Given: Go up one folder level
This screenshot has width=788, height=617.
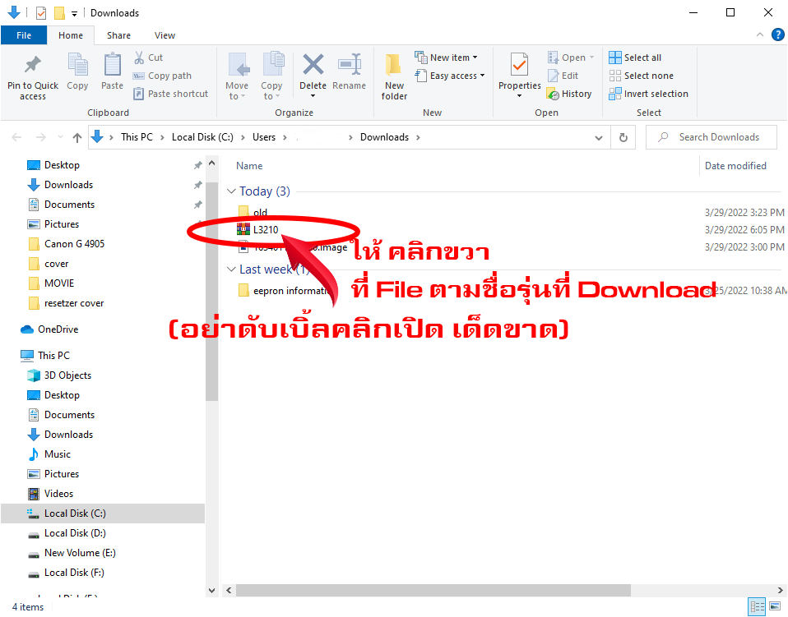Looking at the screenshot, I should [77, 137].
